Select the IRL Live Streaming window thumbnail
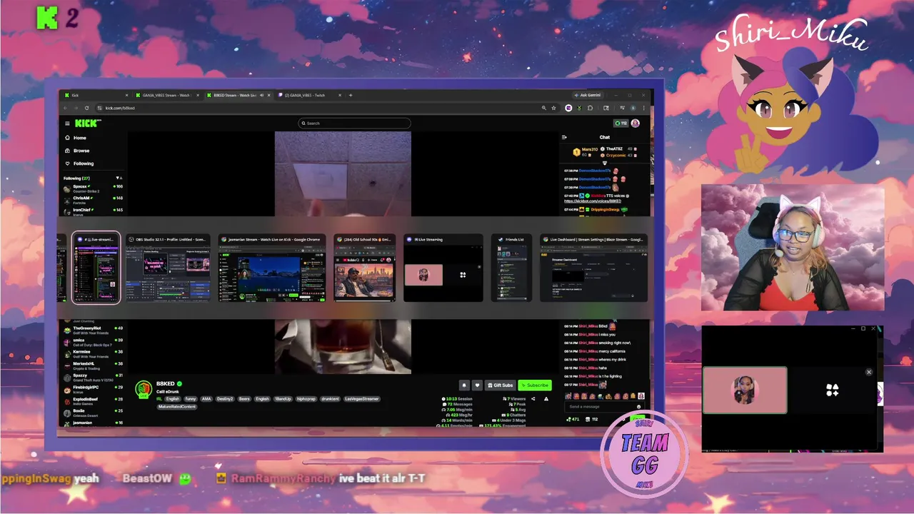Viewport: 914px width, 514px height. [443, 268]
